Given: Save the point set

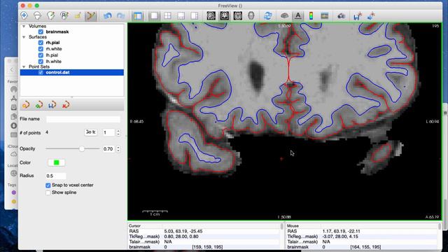Looking at the screenshot, I should pos(52,105).
